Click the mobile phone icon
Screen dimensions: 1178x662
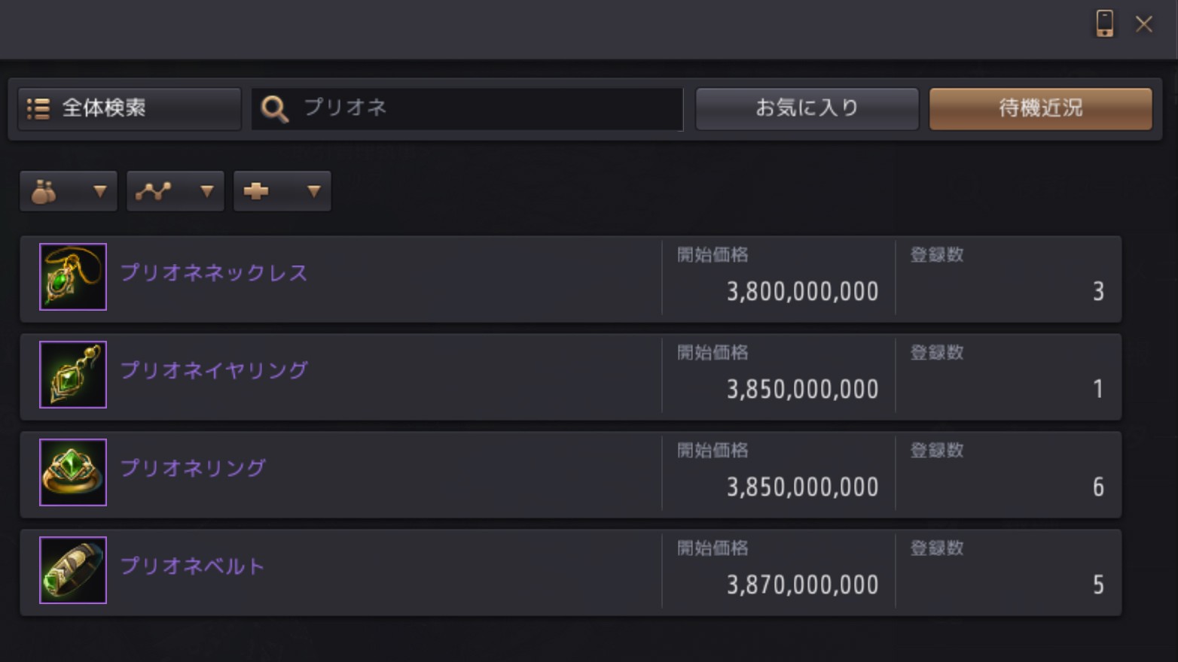pos(1104,24)
